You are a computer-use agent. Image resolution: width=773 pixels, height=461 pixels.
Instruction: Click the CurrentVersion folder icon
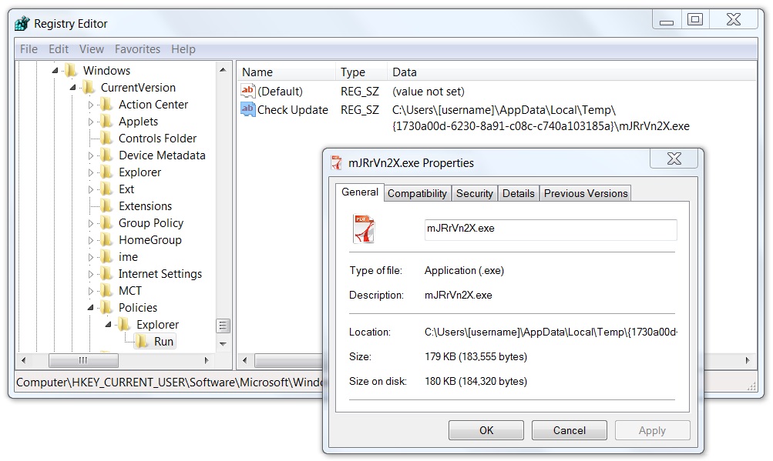pos(89,88)
